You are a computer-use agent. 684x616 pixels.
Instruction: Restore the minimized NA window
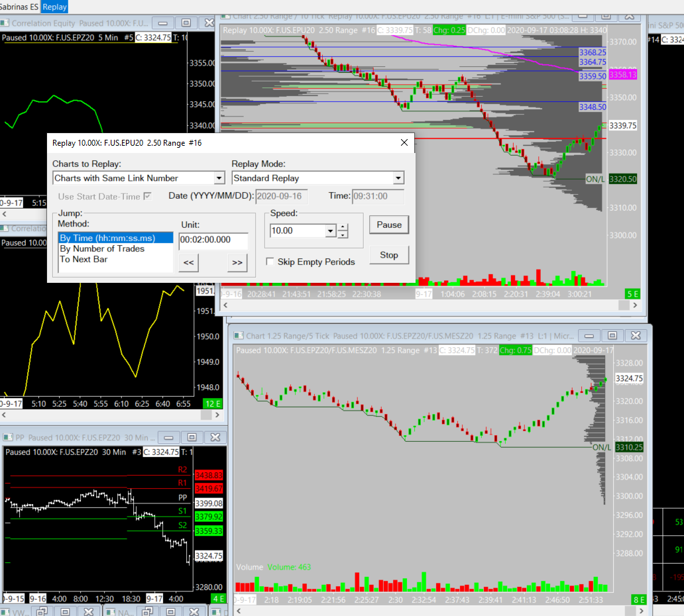click(x=147, y=611)
